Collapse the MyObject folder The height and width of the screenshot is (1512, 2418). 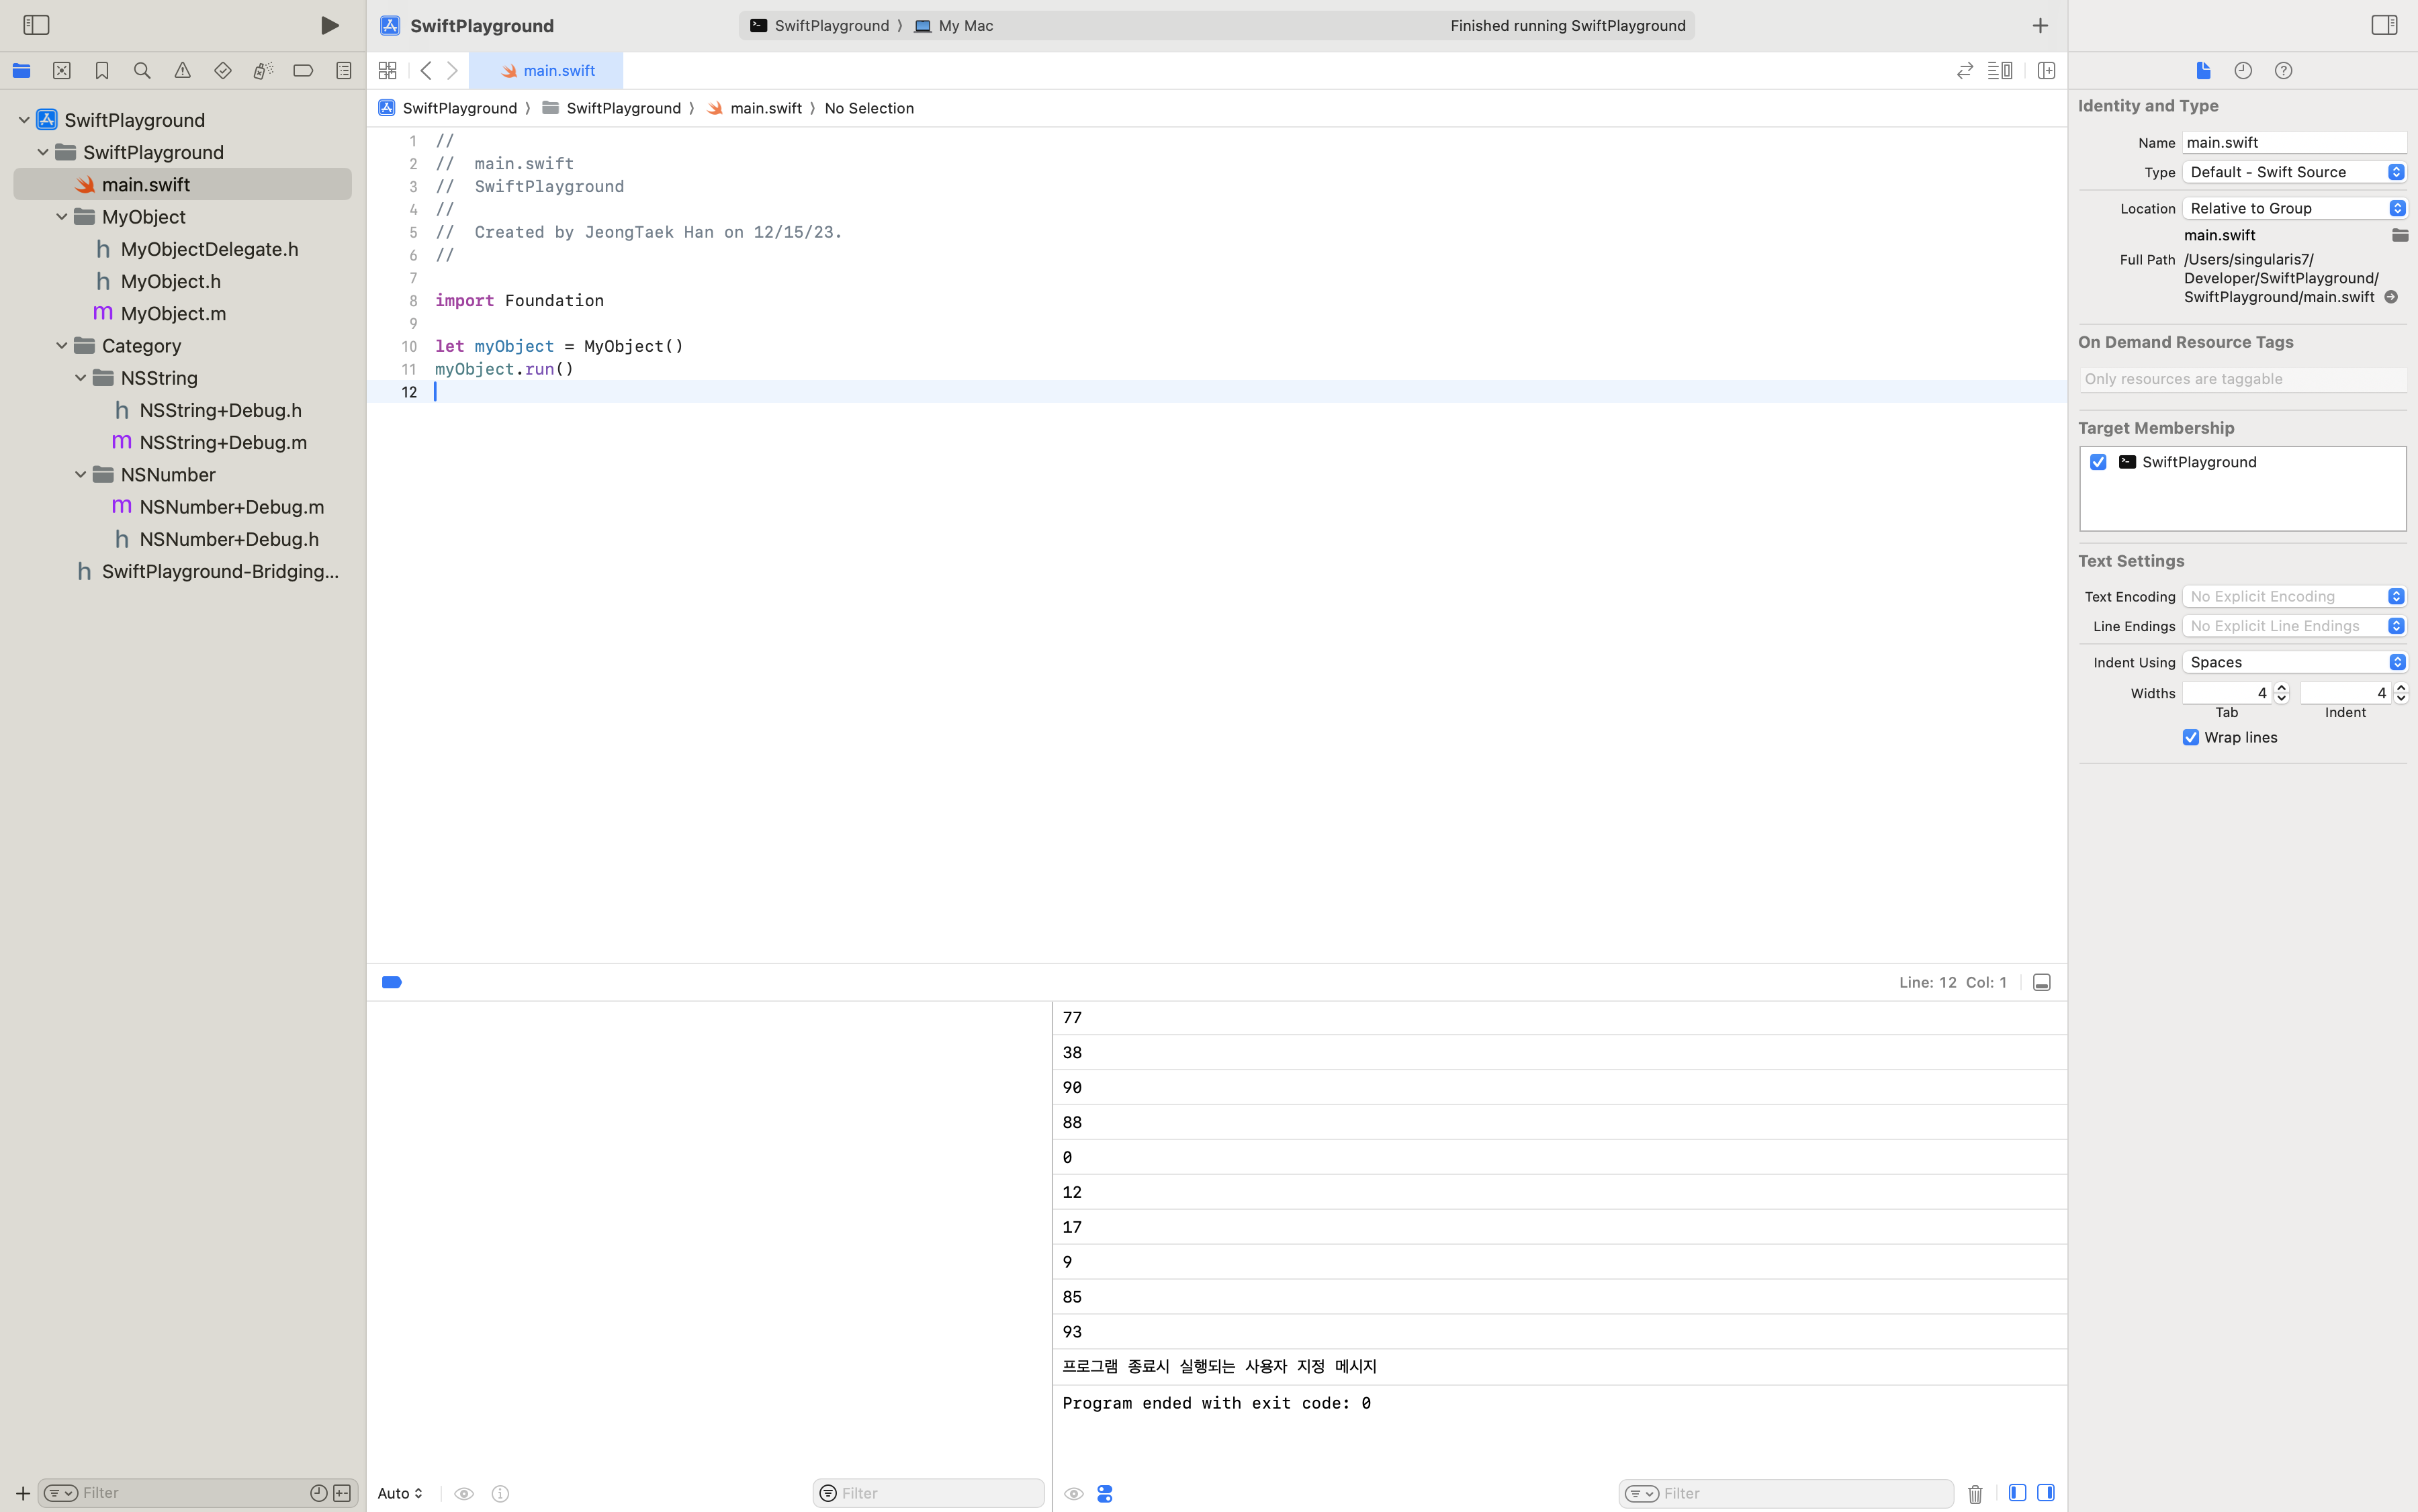[x=62, y=217]
